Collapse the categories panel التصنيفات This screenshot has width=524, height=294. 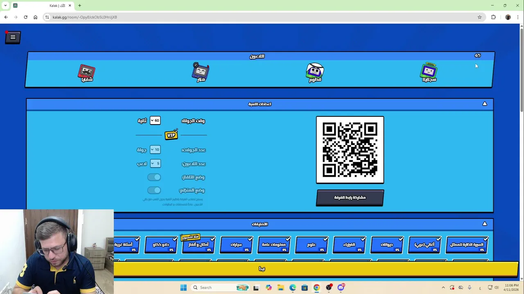485,224
